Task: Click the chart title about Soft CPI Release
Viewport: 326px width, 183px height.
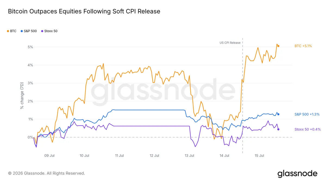Action: [x=84, y=11]
